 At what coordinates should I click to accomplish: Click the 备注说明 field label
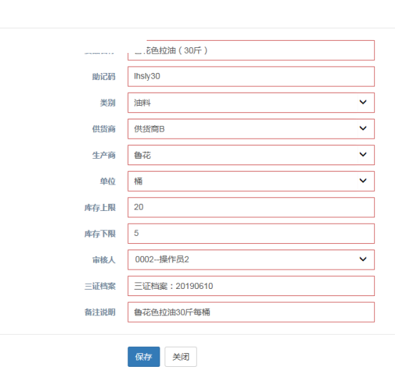tap(100, 312)
